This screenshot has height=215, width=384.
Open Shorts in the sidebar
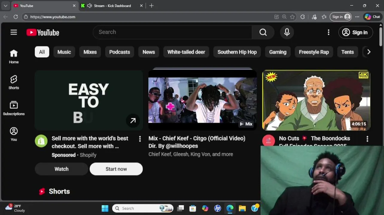click(x=14, y=82)
